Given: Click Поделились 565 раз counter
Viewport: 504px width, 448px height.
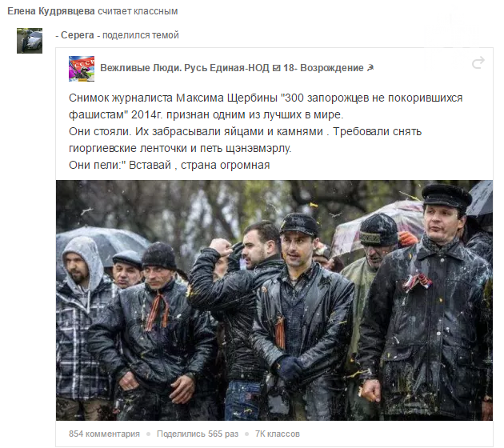Looking at the screenshot, I should click(198, 434).
